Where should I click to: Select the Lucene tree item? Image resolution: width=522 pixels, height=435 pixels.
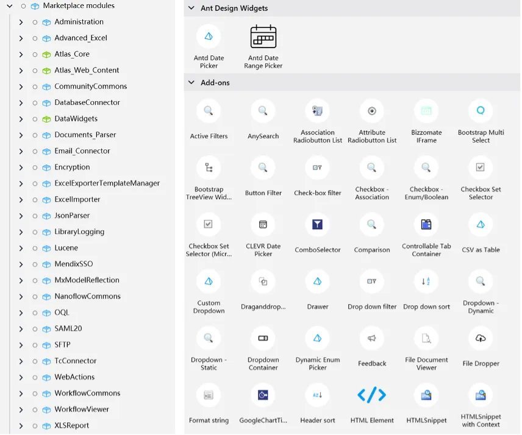tap(66, 248)
